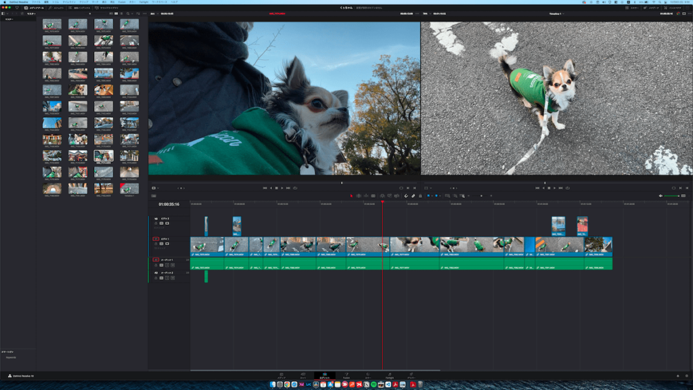Open the Color page tab

click(367, 376)
